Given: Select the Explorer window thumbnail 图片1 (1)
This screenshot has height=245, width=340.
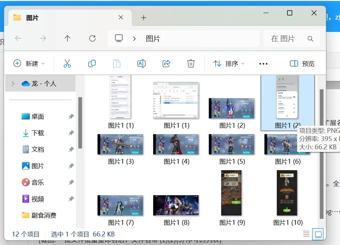Looking at the screenshot, I should [x=176, y=100].
